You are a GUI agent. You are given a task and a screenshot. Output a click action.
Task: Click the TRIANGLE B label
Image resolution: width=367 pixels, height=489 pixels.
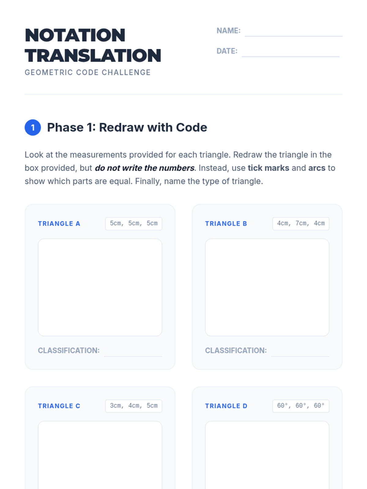coord(226,224)
